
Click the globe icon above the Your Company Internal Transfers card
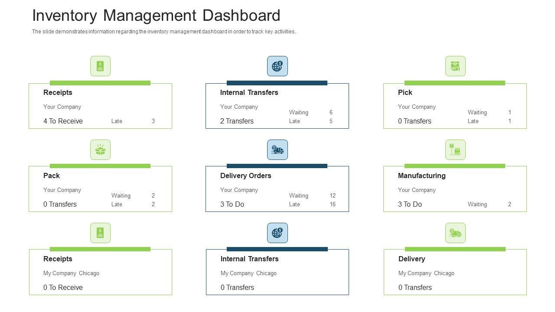277,66
